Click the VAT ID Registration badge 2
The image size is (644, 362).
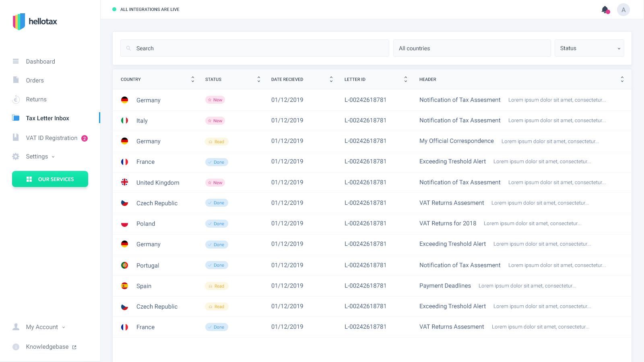[85, 138]
